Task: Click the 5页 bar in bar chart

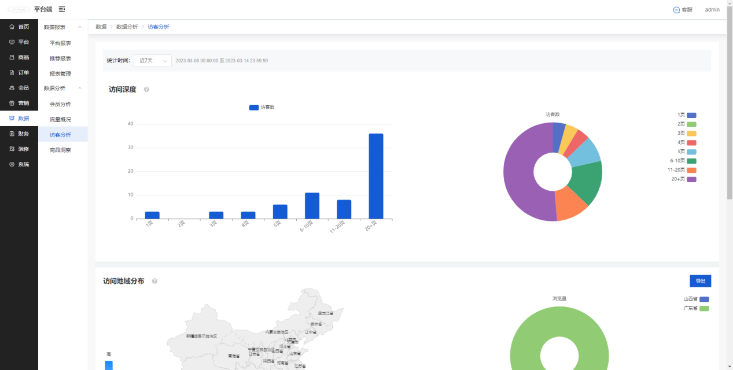Action: (x=280, y=212)
